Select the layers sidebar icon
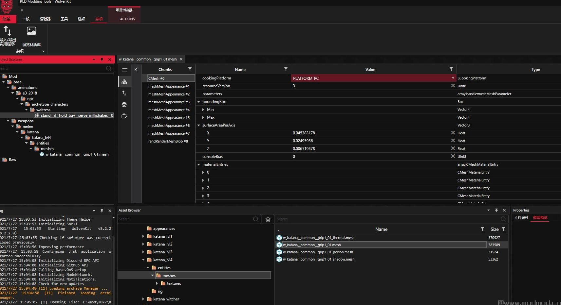 point(124,105)
